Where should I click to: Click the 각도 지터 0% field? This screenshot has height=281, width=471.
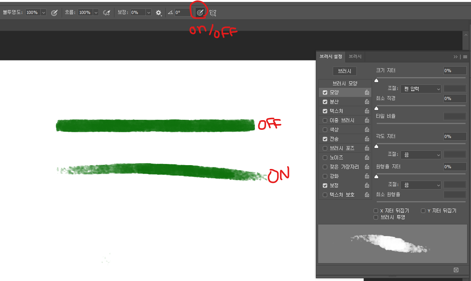(x=455, y=136)
